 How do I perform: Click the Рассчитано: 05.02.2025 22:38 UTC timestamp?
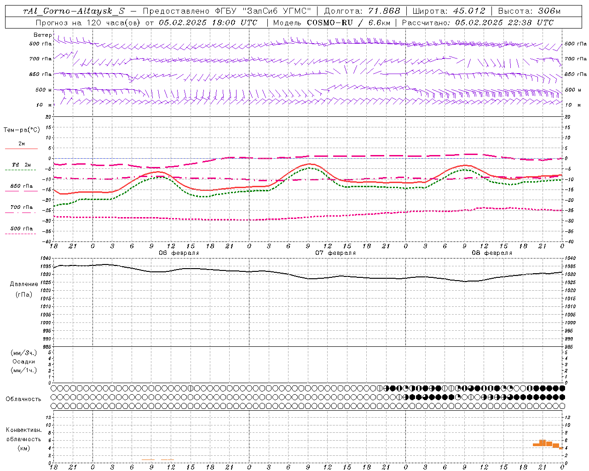click(x=478, y=23)
